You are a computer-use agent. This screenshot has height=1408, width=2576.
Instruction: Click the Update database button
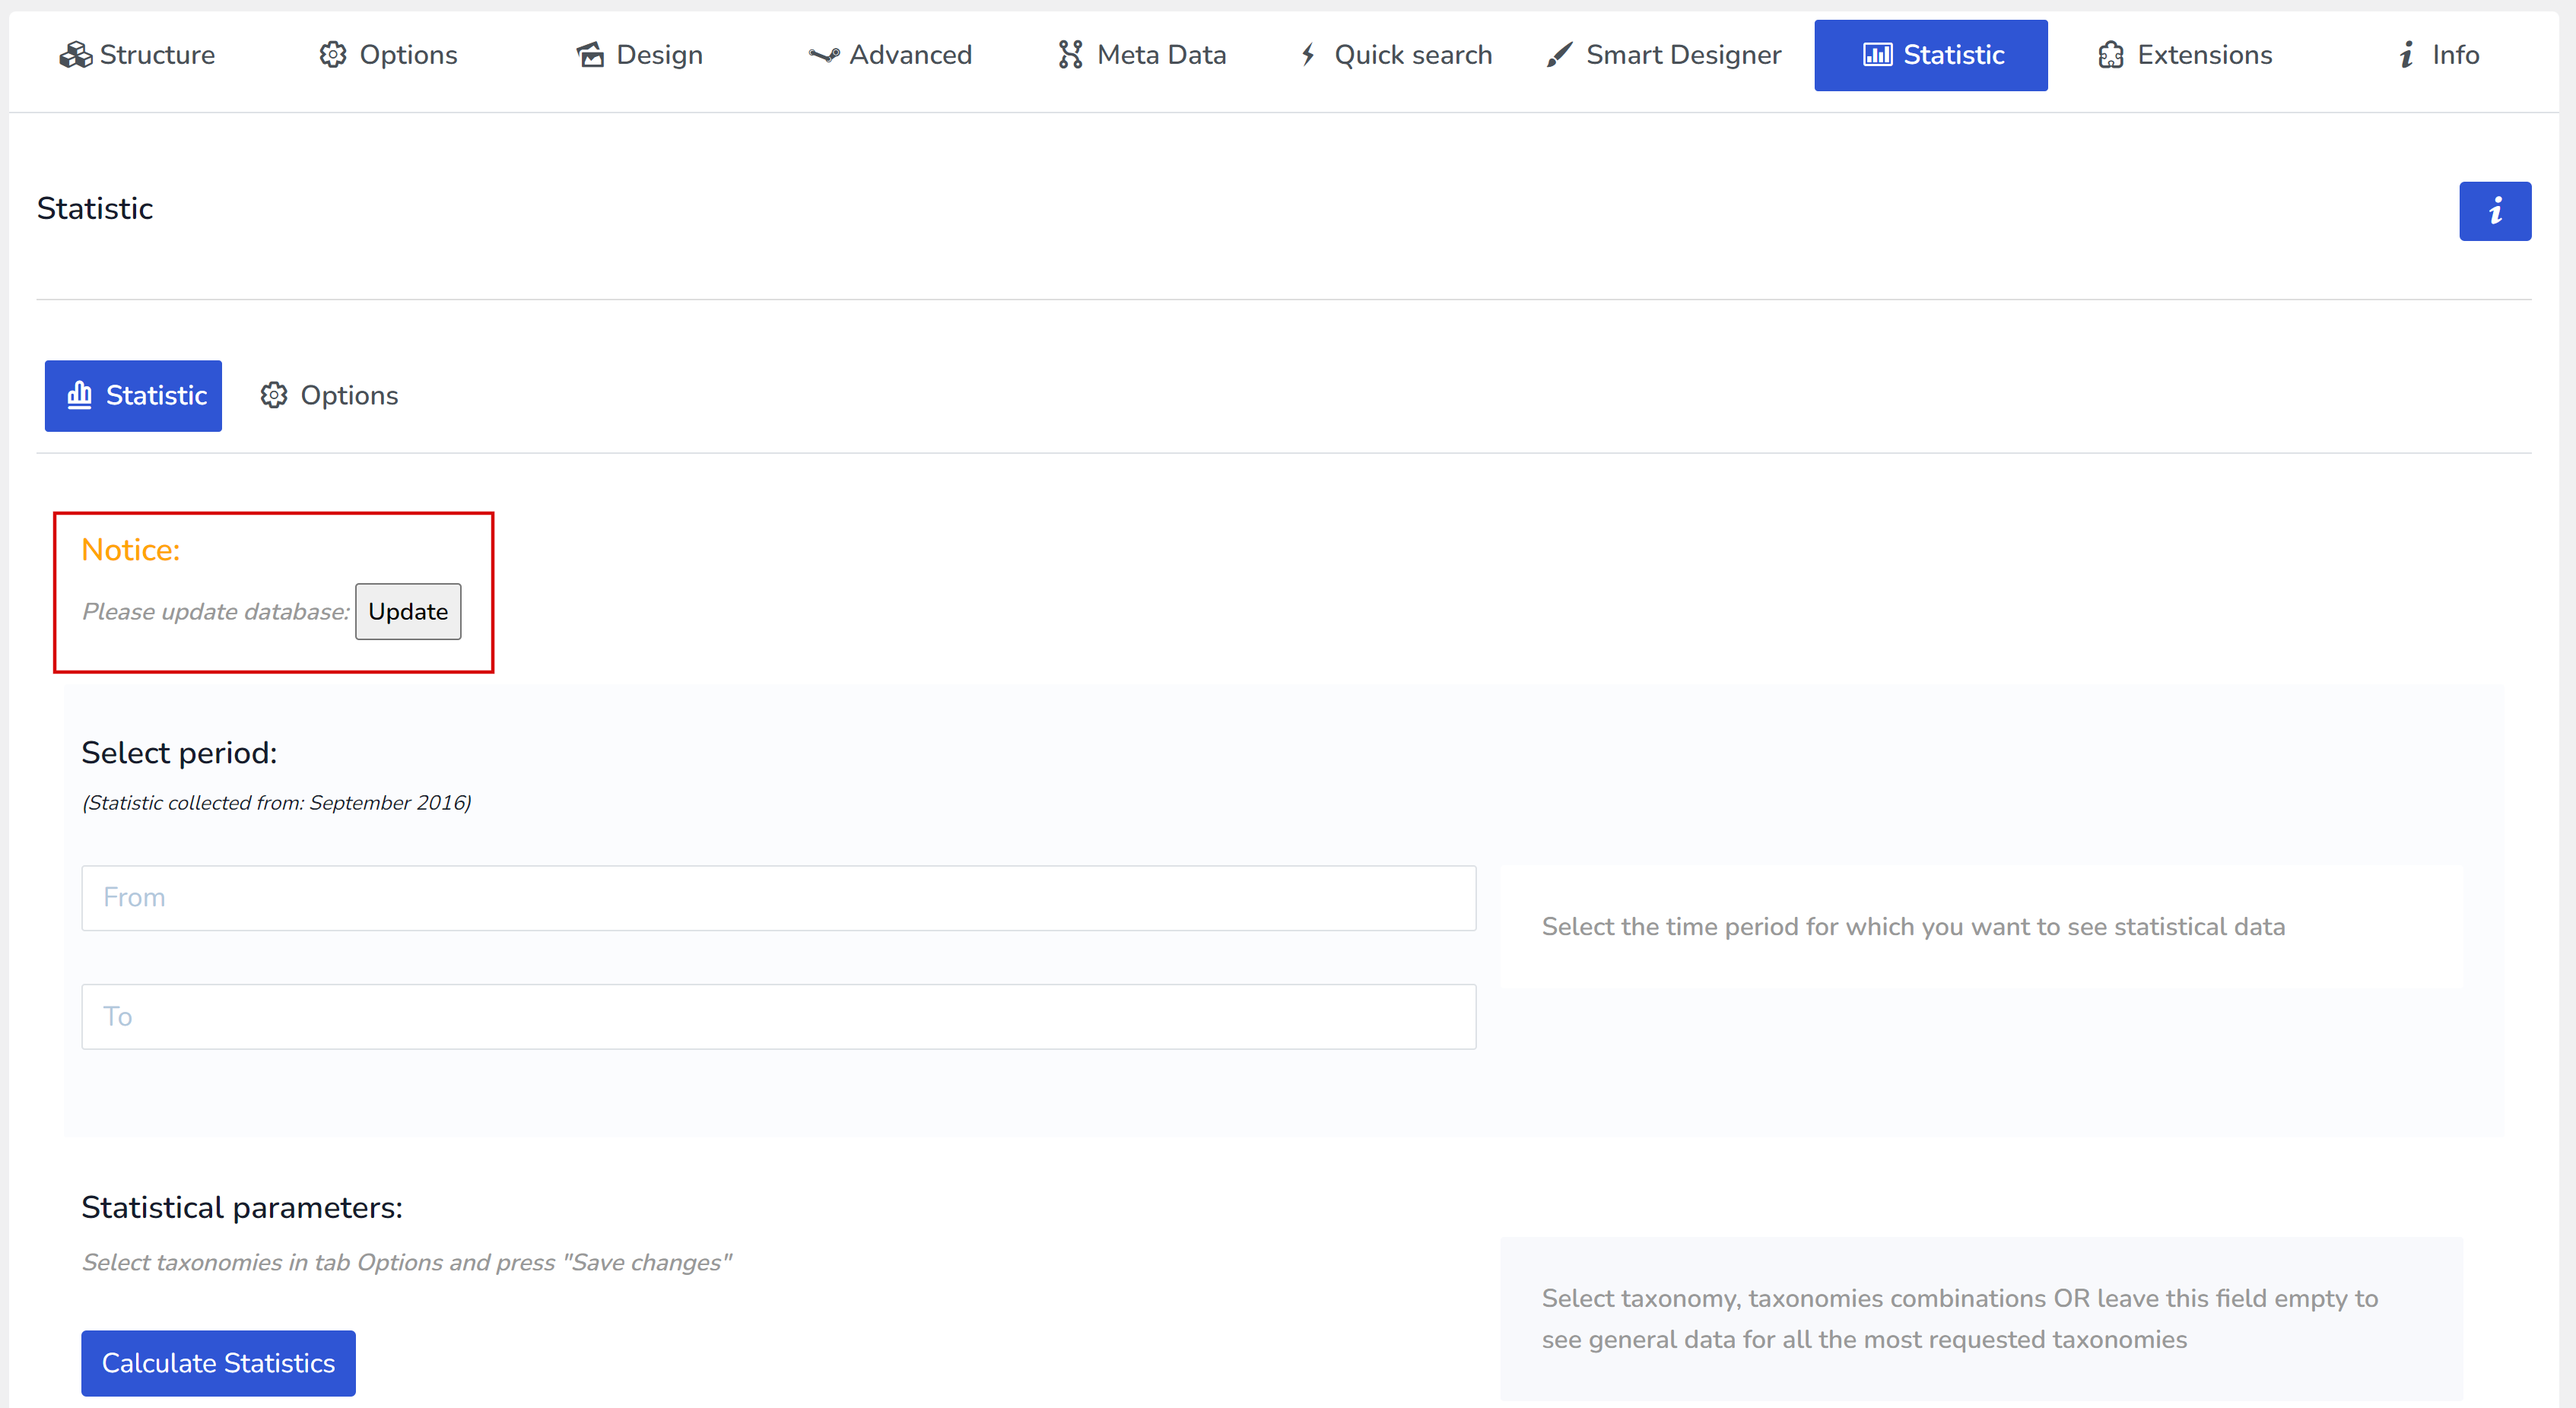[408, 611]
